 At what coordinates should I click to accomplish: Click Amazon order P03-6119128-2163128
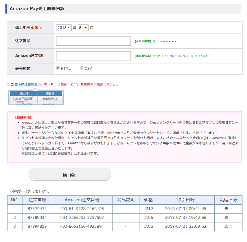(x=82, y=209)
